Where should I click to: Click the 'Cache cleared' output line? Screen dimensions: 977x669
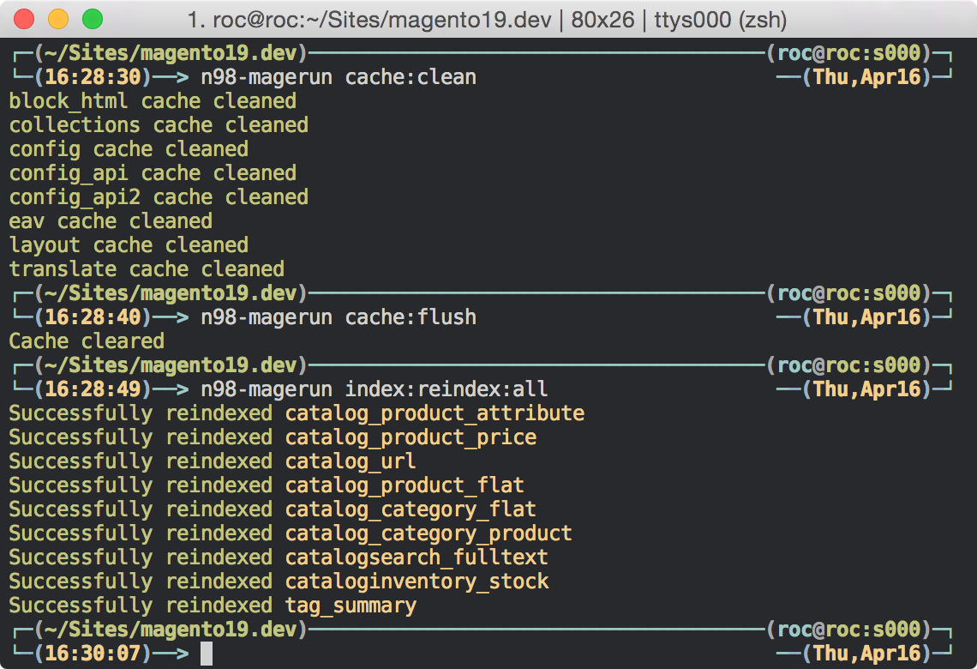[87, 341]
